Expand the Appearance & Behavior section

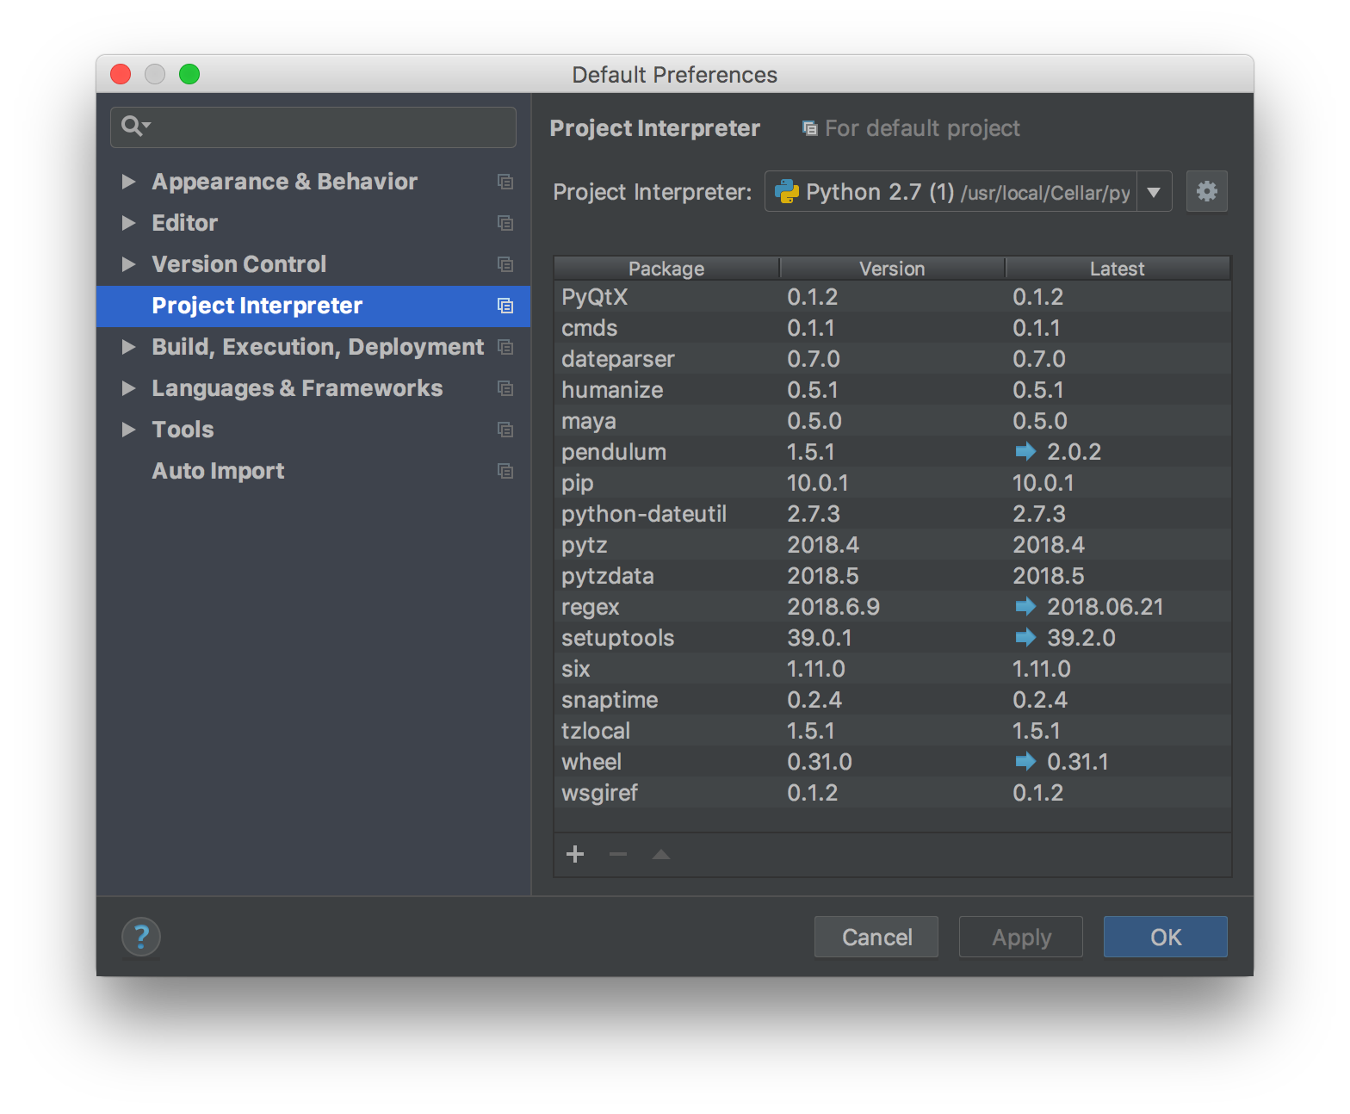[x=128, y=182]
